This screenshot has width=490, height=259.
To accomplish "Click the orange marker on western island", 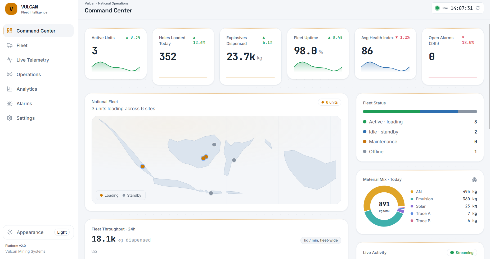I will [143, 166].
